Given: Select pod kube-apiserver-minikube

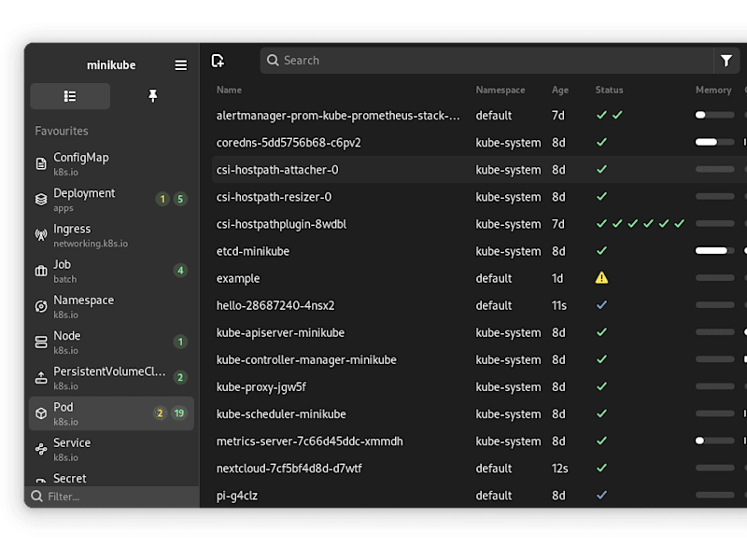Looking at the screenshot, I should 479,333.
